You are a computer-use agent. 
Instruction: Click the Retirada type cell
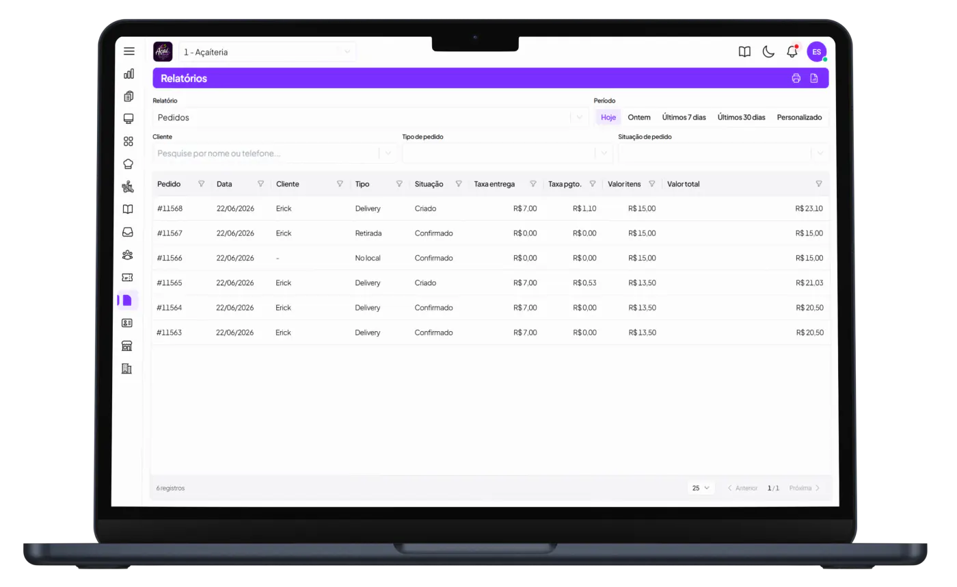coord(368,233)
